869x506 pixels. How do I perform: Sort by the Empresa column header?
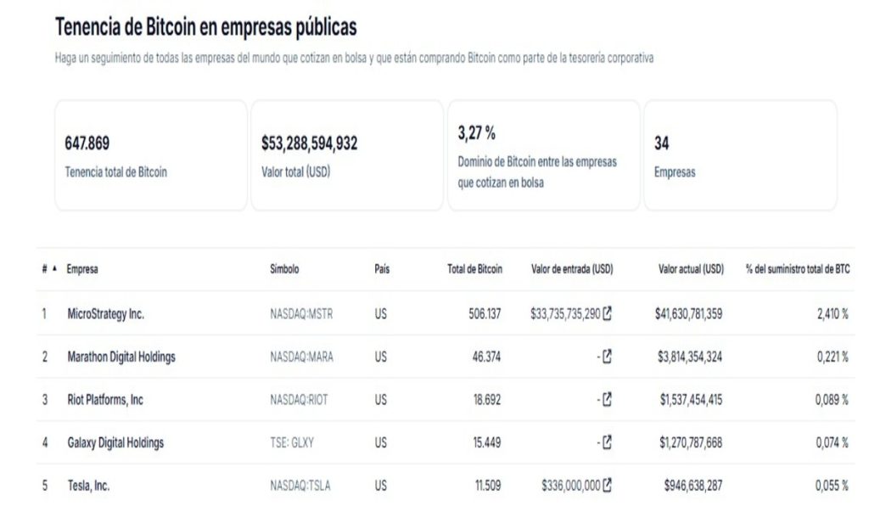coord(81,268)
